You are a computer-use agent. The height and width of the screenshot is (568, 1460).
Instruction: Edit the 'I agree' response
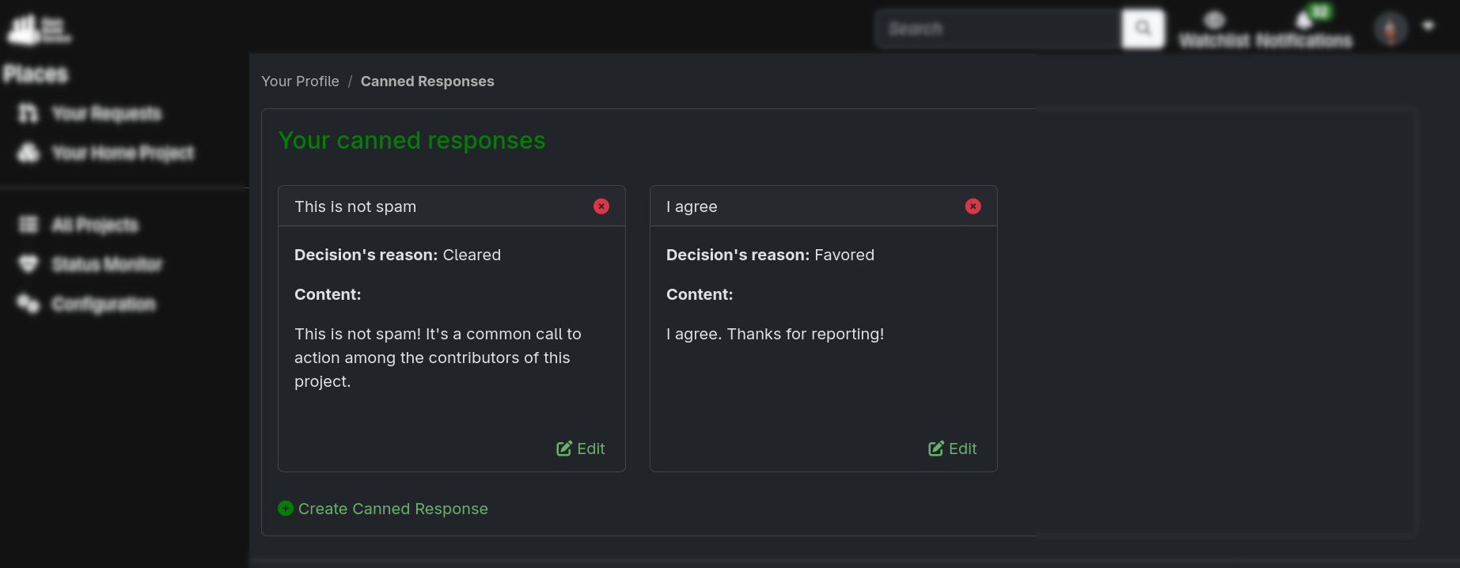point(953,449)
